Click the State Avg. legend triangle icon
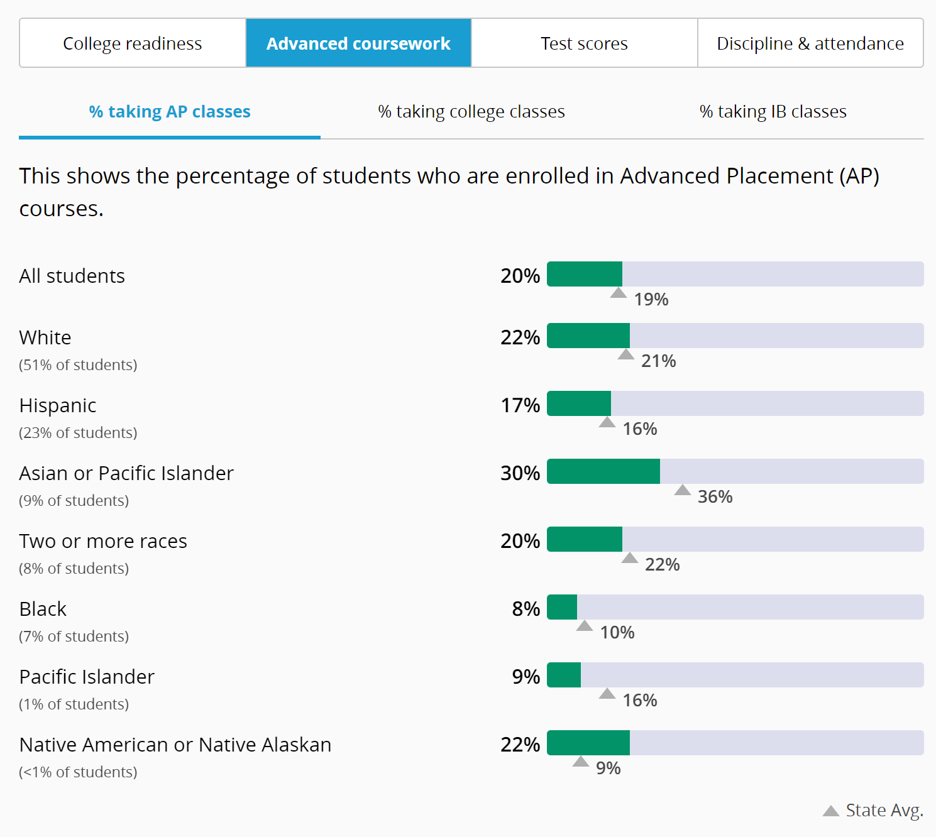The image size is (936, 837). (x=831, y=811)
